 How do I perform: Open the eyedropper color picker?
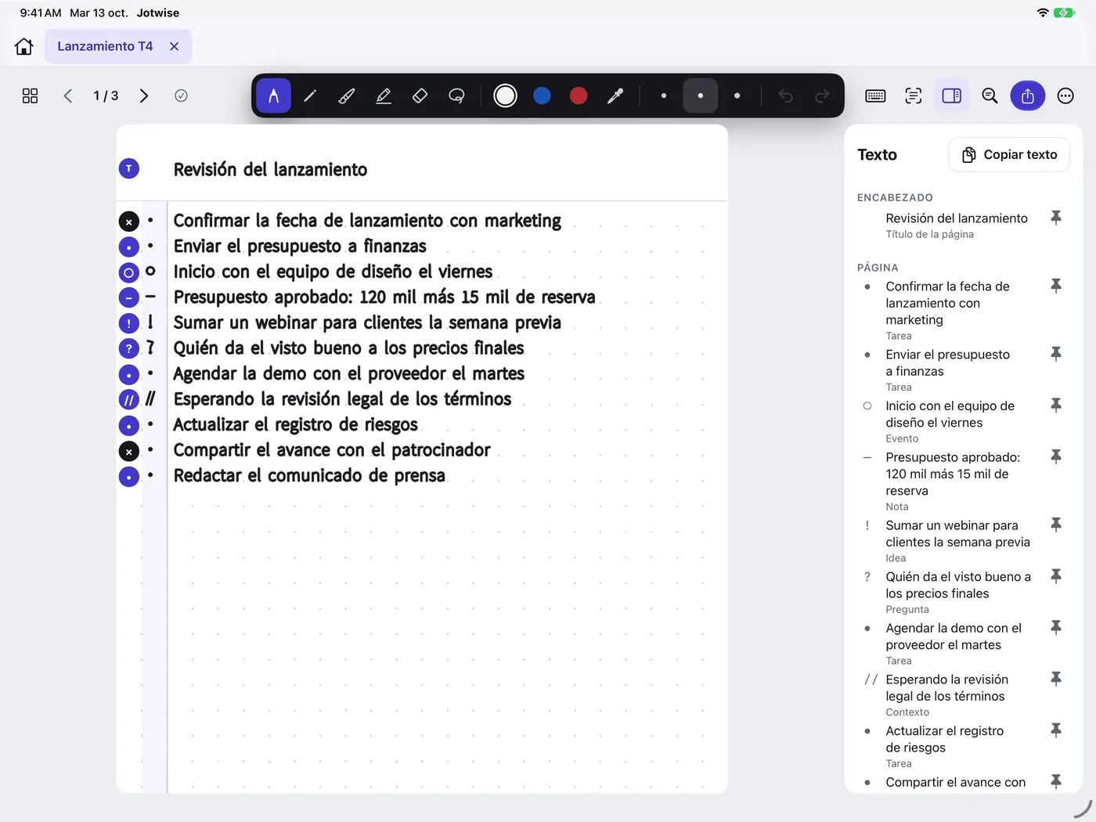tap(615, 96)
